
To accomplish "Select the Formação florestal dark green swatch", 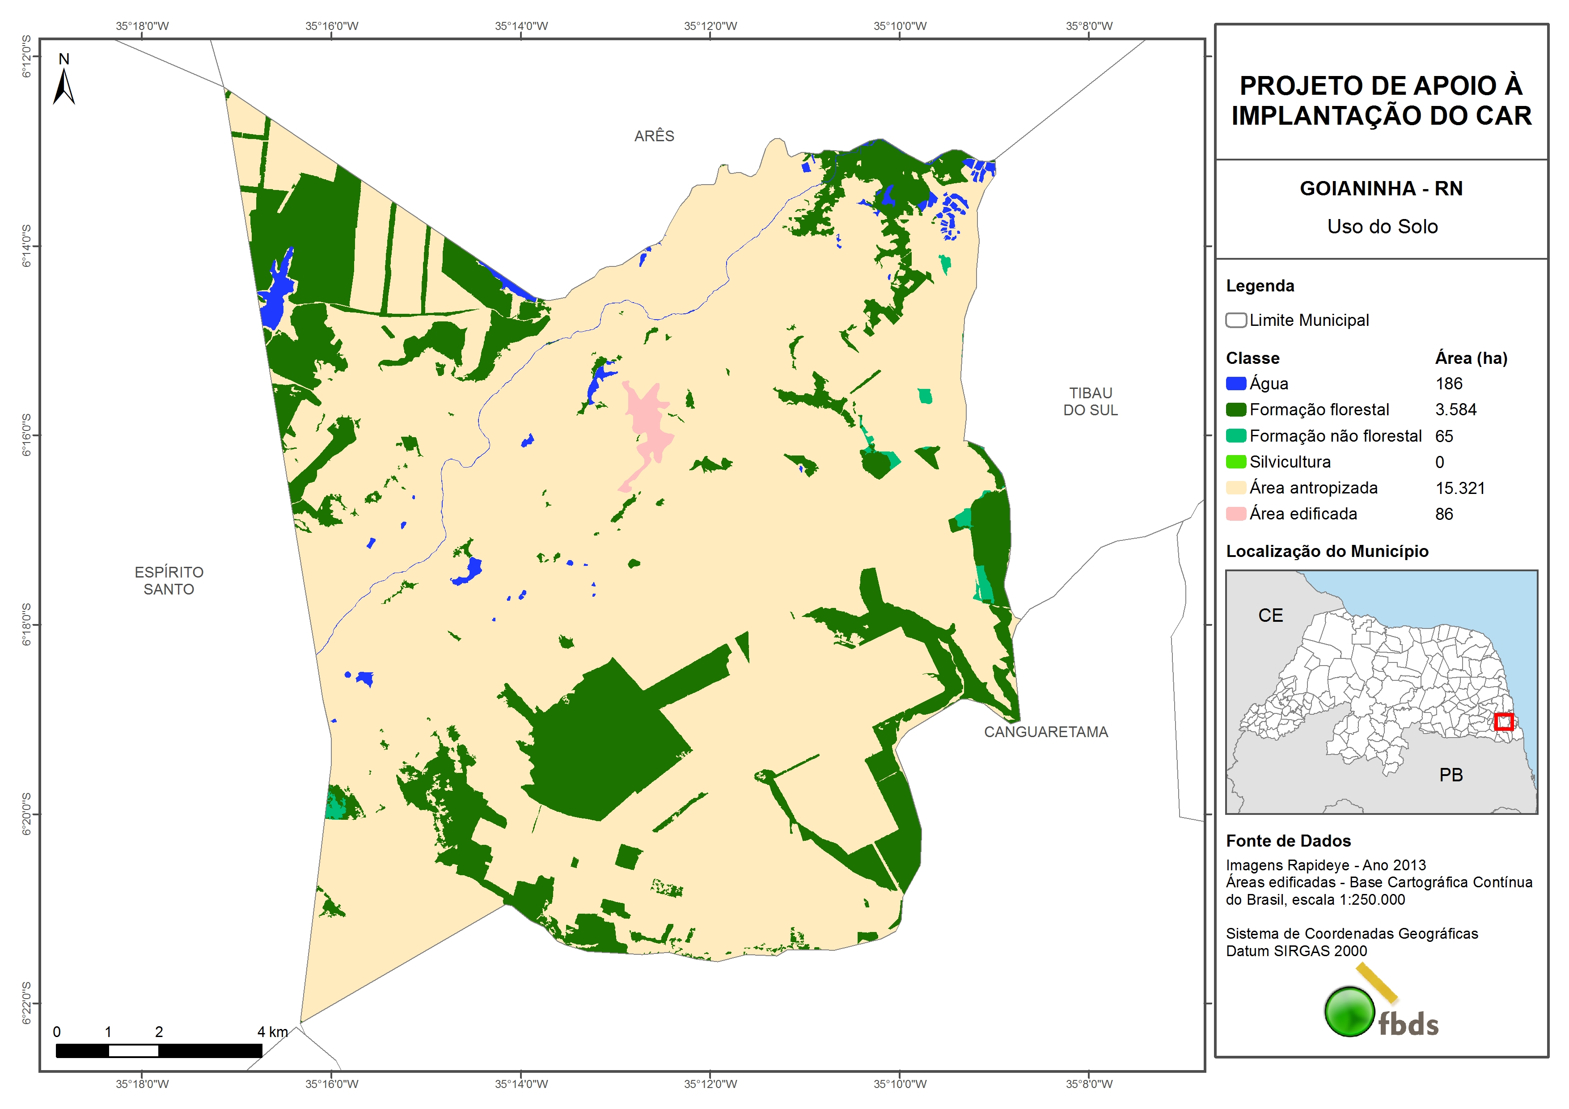I will 1235,409.
